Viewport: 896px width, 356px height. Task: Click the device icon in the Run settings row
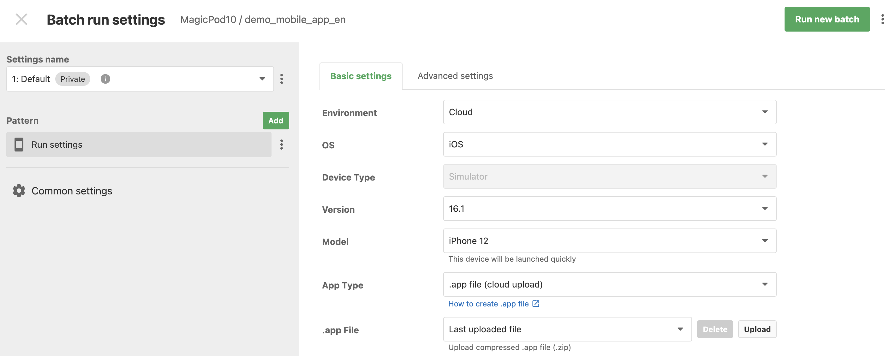[19, 145]
